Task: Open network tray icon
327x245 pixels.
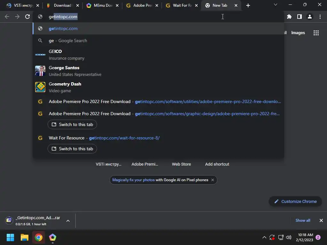Action: 281,237
